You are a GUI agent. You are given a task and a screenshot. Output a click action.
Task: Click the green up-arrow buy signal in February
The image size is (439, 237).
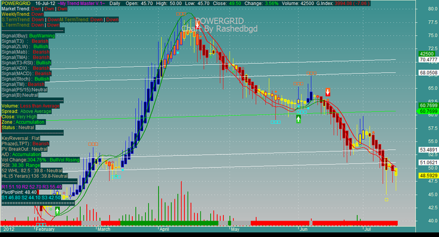[58, 211]
